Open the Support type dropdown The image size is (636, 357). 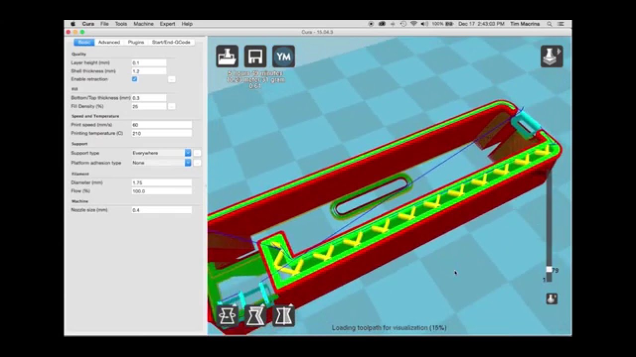[x=161, y=153]
